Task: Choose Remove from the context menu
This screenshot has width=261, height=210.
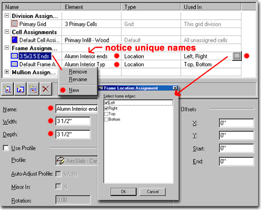Action: pyautogui.click(x=78, y=72)
